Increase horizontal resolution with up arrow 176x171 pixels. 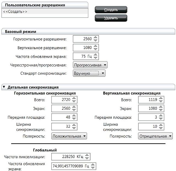pos(95,38)
